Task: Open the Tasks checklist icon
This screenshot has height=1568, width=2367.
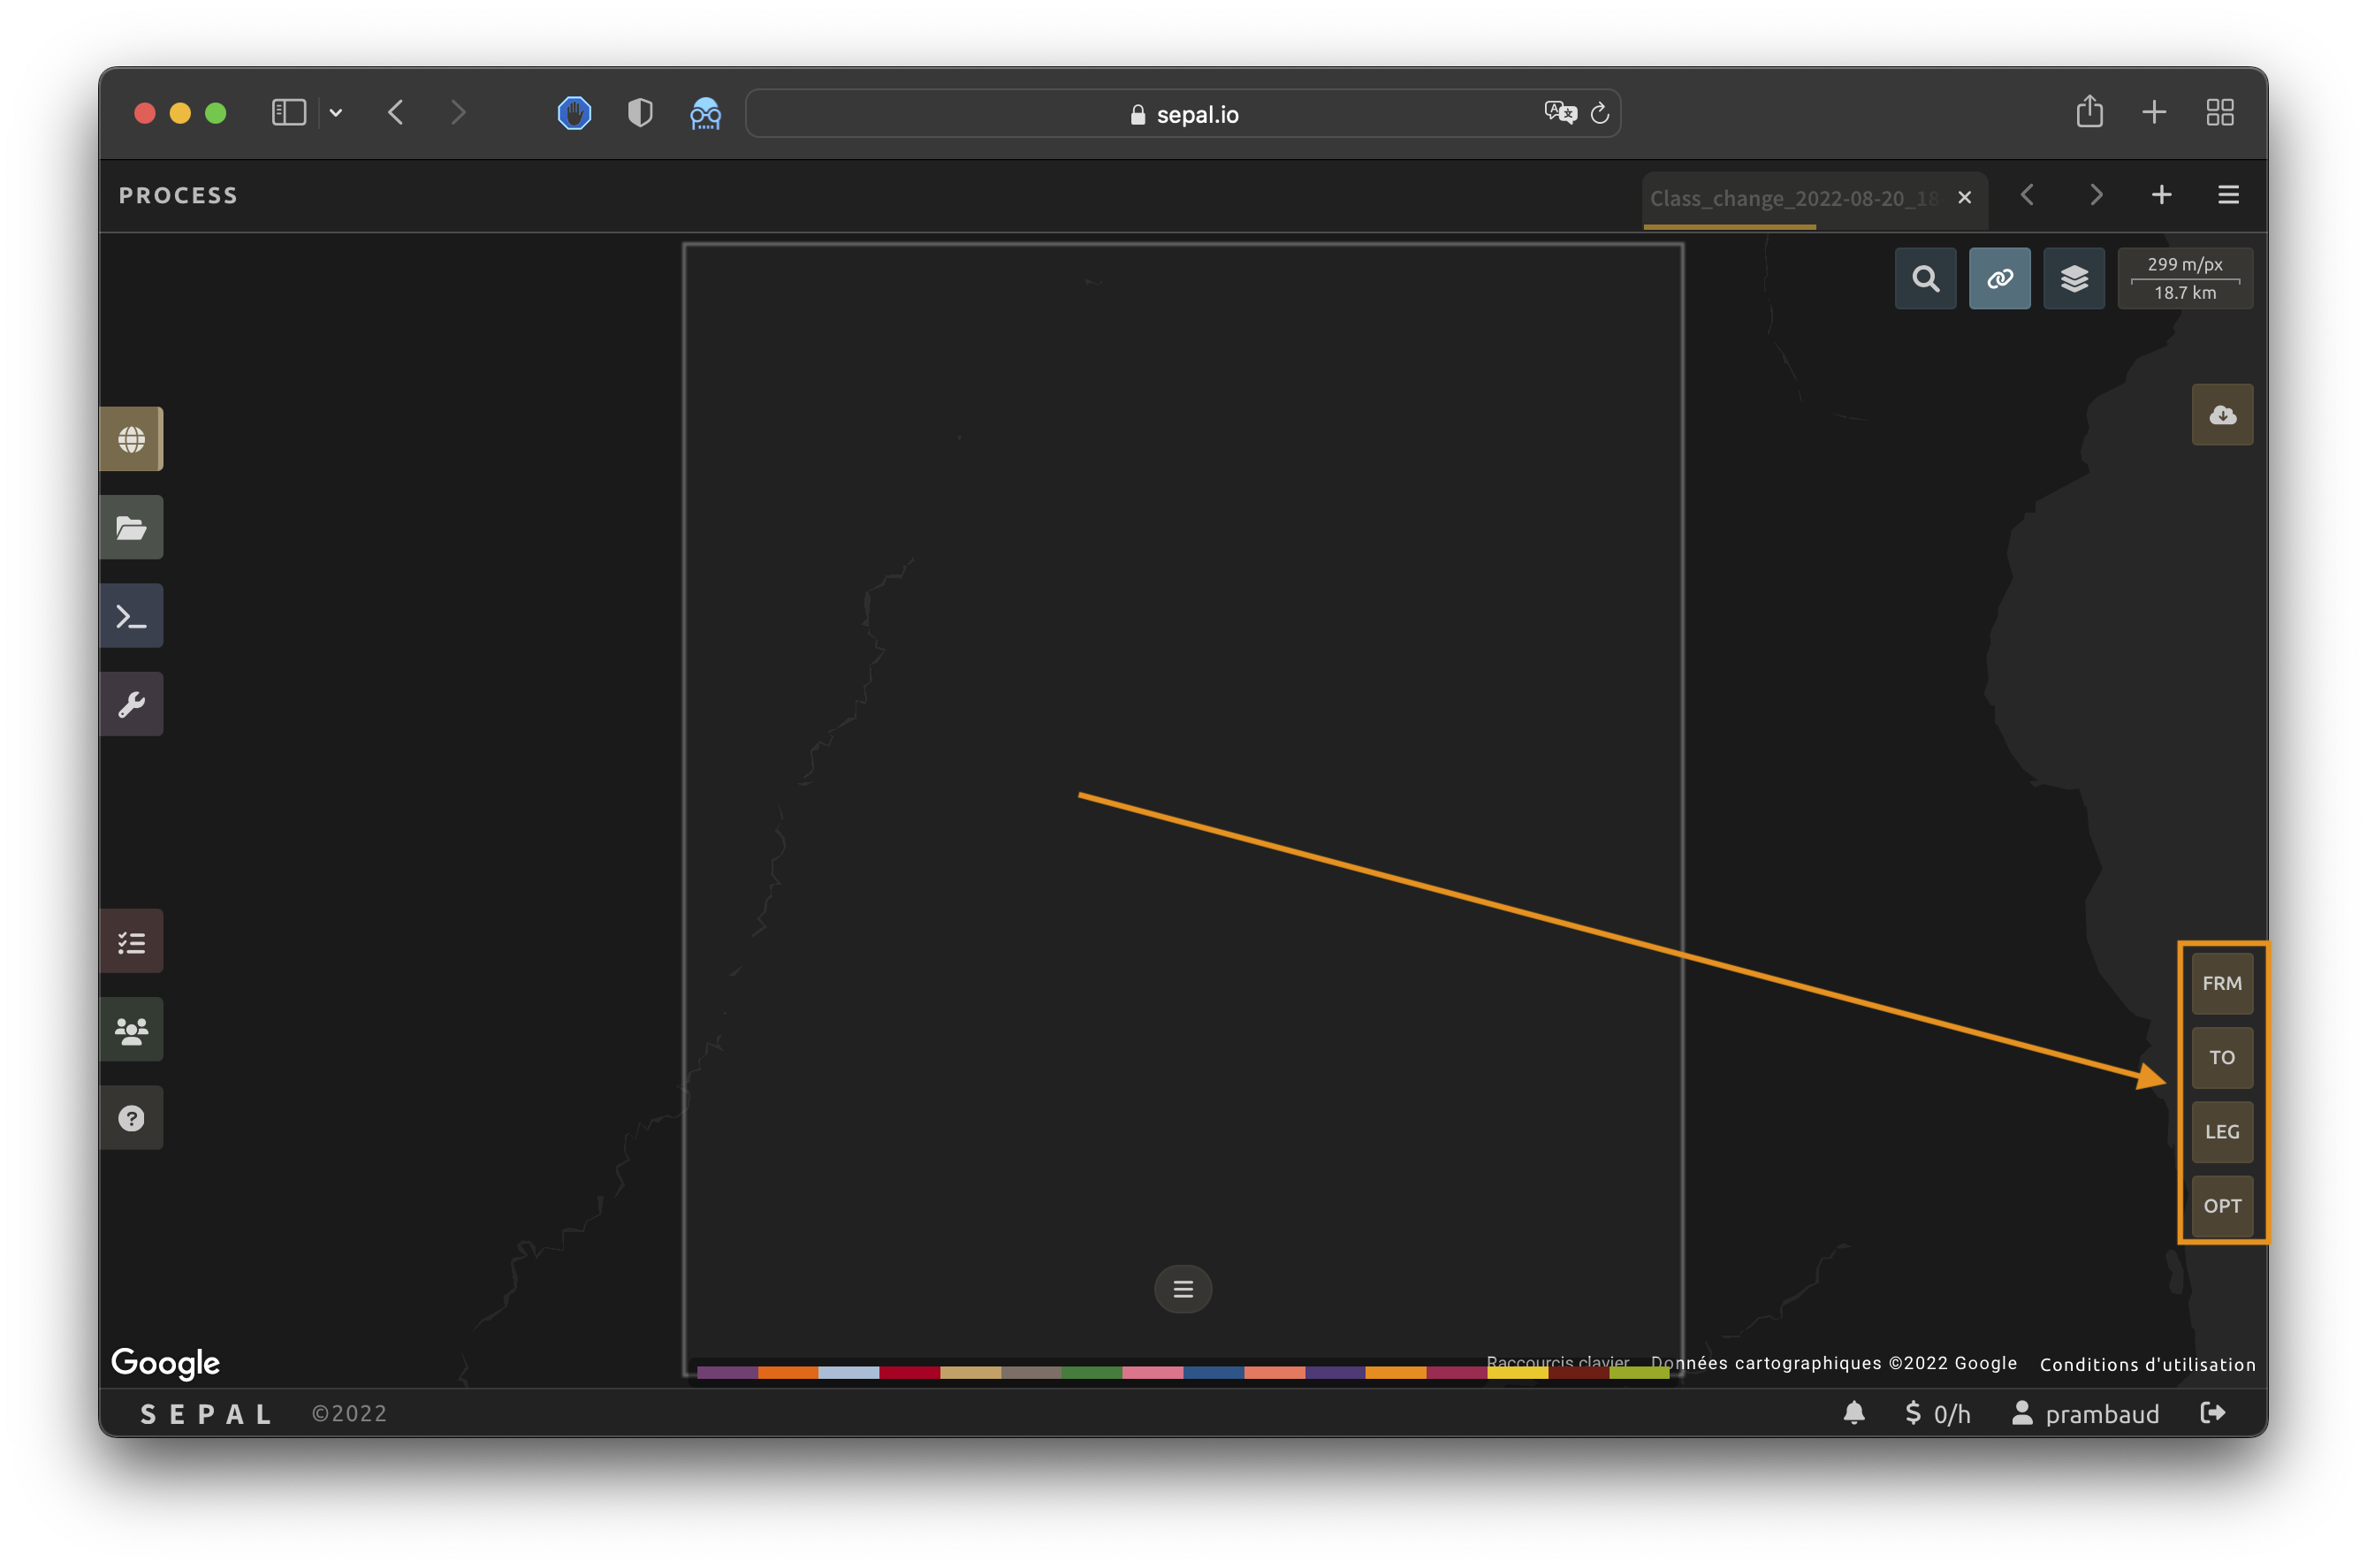Action: point(131,941)
